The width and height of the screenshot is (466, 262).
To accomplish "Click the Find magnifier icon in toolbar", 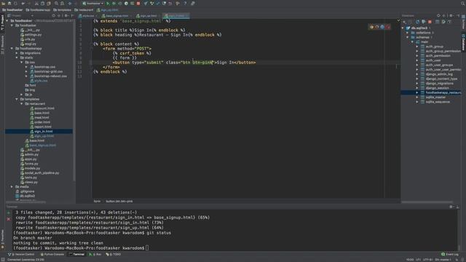I will point(56,4).
